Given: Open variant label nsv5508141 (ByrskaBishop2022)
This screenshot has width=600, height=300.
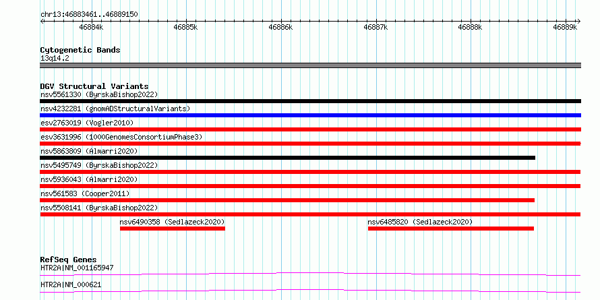Looking at the screenshot, I should pos(99,208).
